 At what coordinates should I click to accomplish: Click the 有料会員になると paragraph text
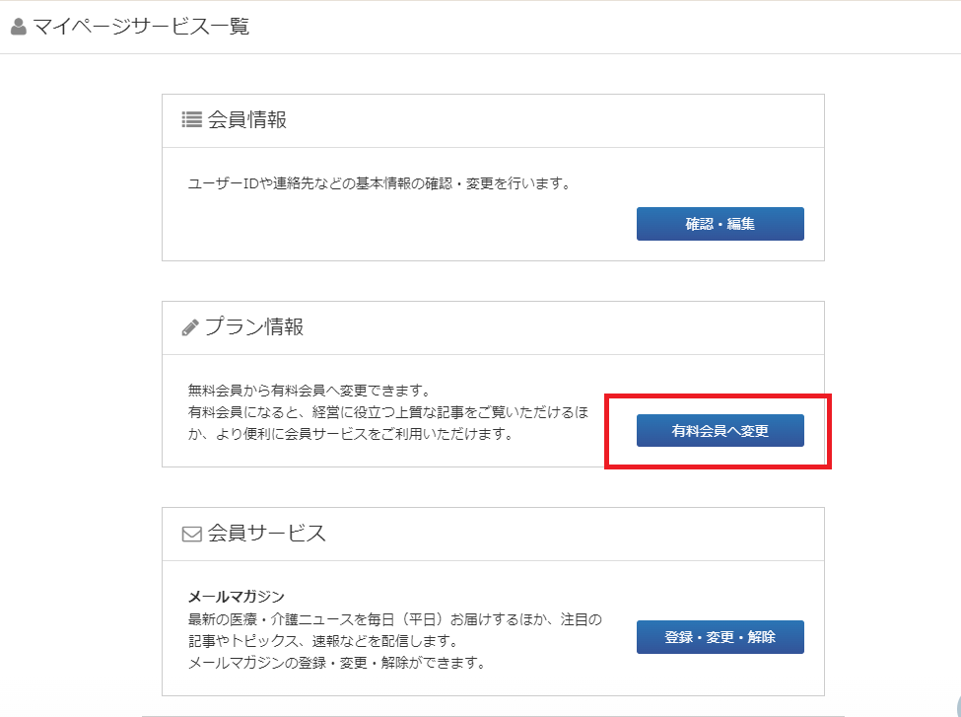coord(387,412)
